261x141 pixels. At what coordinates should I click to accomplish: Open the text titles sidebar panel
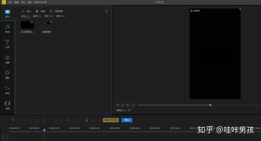pos(7,44)
